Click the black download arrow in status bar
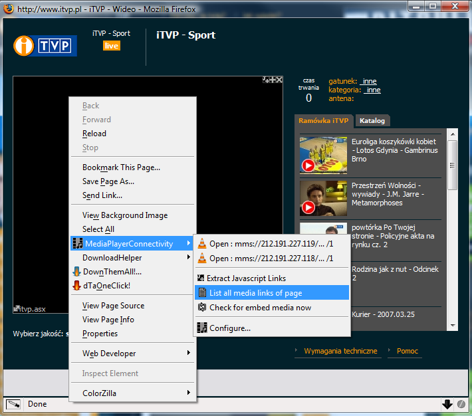This screenshot has width=472, height=416. 447,404
